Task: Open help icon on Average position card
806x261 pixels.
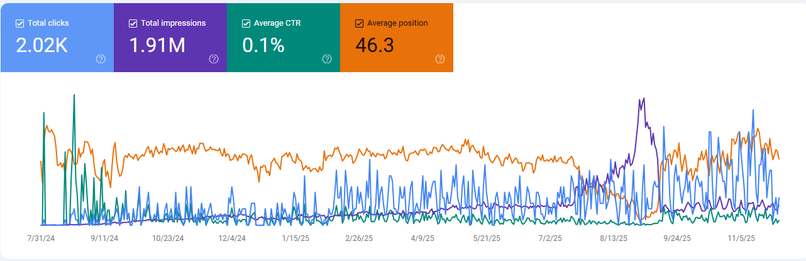Action: pyautogui.click(x=440, y=59)
